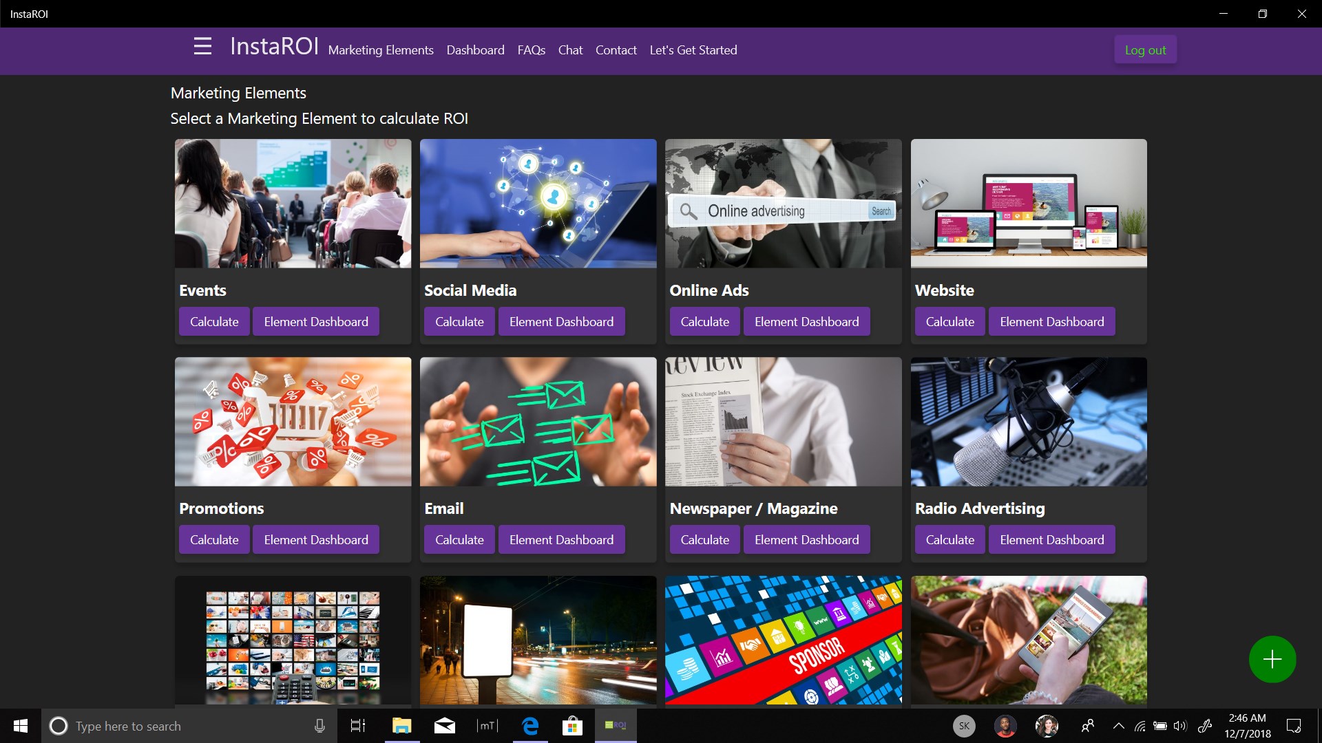Image resolution: width=1322 pixels, height=743 pixels.
Task: Go to the Dashboard menu item
Action: 475,50
